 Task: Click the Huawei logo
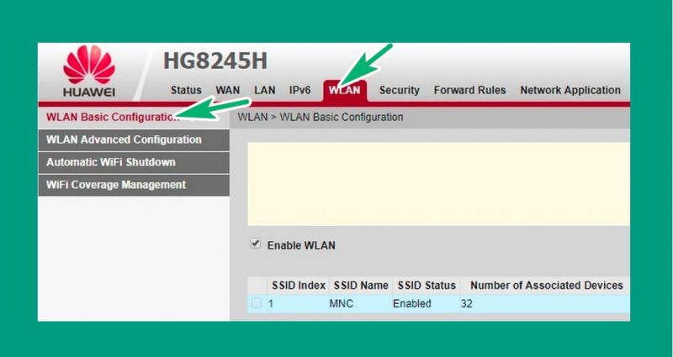click(x=89, y=71)
